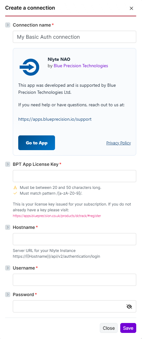Image resolution: width=142 pixels, height=339 pixels.
Task: Expand the Hostname field chevron
Action: [x=8, y=227]
